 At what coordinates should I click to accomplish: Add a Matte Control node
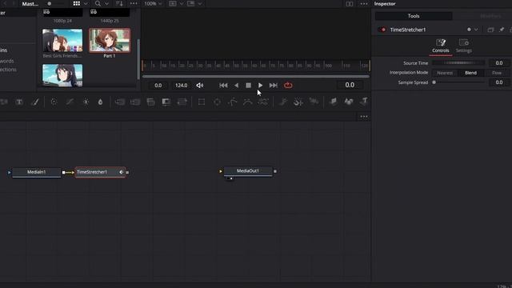150,102
